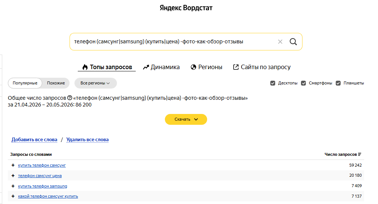Open the Скачать download dropdown
Image resolution: width=378 pixels, height=204 pixels.
(186, 119)
